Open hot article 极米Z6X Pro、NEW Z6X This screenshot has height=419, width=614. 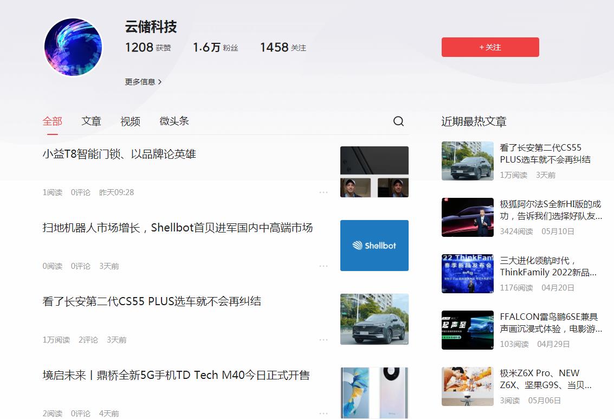point(546,379)
